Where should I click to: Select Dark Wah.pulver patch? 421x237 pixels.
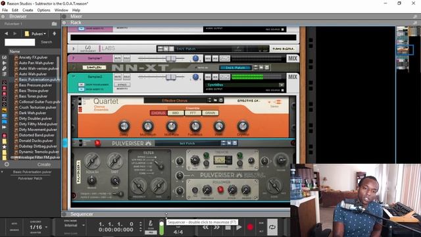(x=32, y=113)
